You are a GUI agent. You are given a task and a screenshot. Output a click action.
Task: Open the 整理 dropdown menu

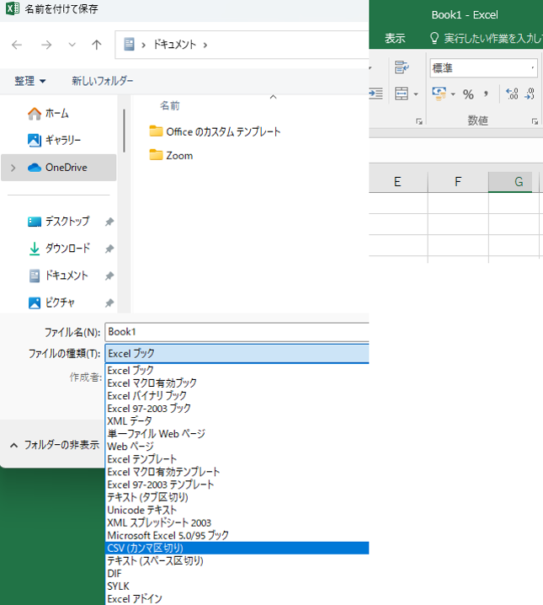click(x=30, y=81)
